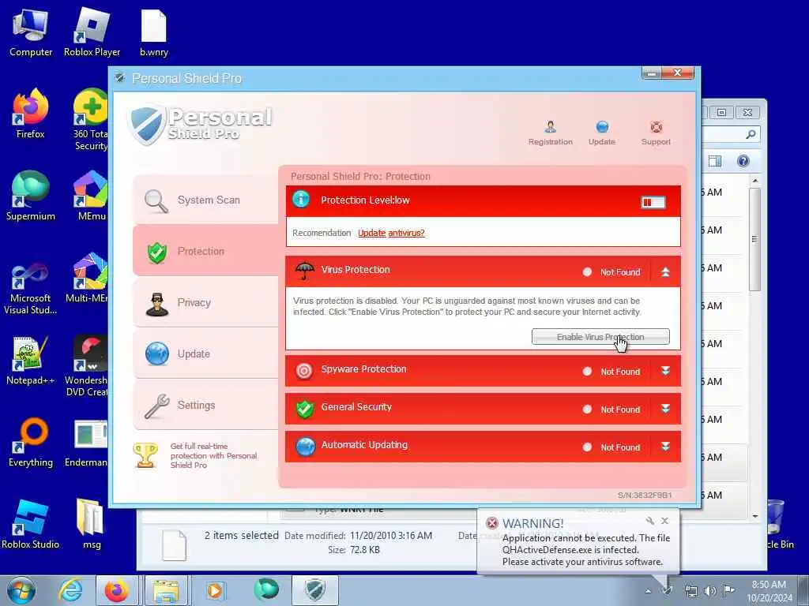
Task: Click the Automatic Updating globe icon
Action: tap(306, 447)
